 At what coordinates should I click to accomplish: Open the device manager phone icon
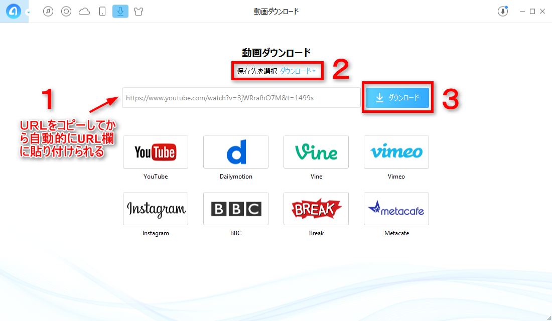[102, 11]
